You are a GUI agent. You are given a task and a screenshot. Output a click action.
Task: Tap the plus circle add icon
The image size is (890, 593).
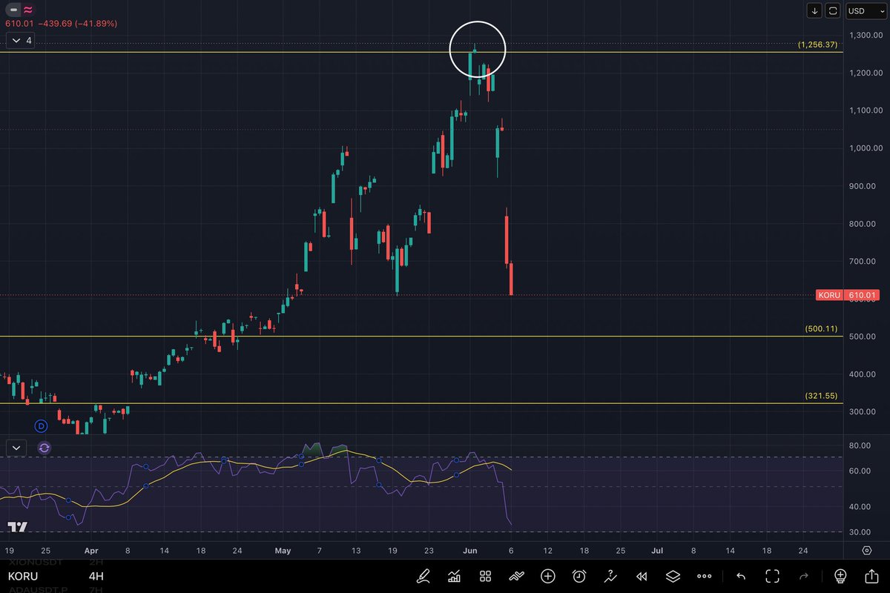pos(548,576)
